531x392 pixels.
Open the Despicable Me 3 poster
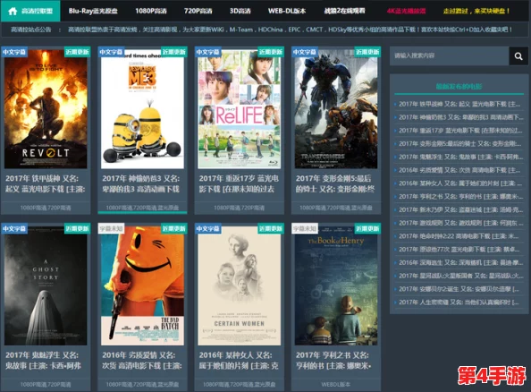pyautogui.click(x=142, y=108)
